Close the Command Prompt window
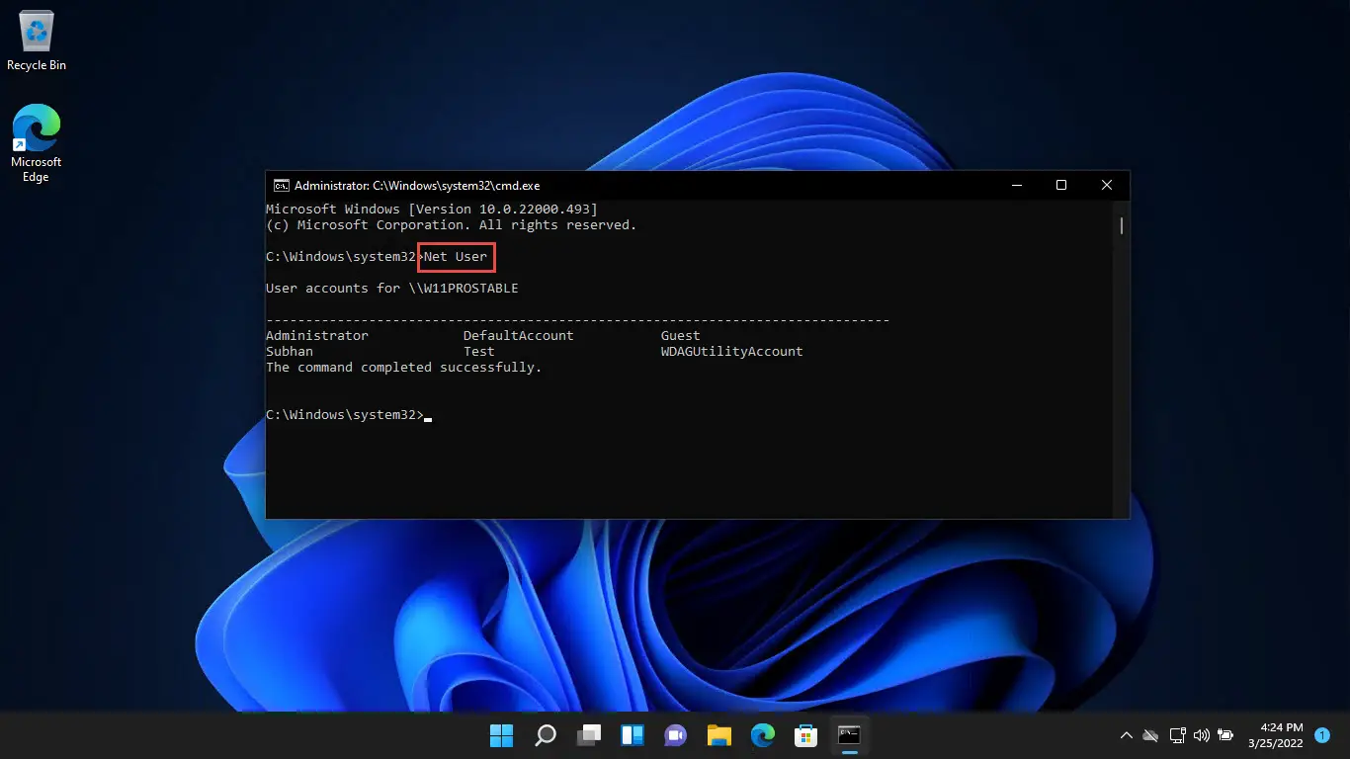 pos(1107,185)
